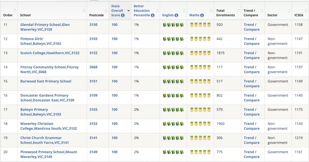Open Christ Church Grammar School link
Viewport: 309px width, 162px height.
click(45, 140)
